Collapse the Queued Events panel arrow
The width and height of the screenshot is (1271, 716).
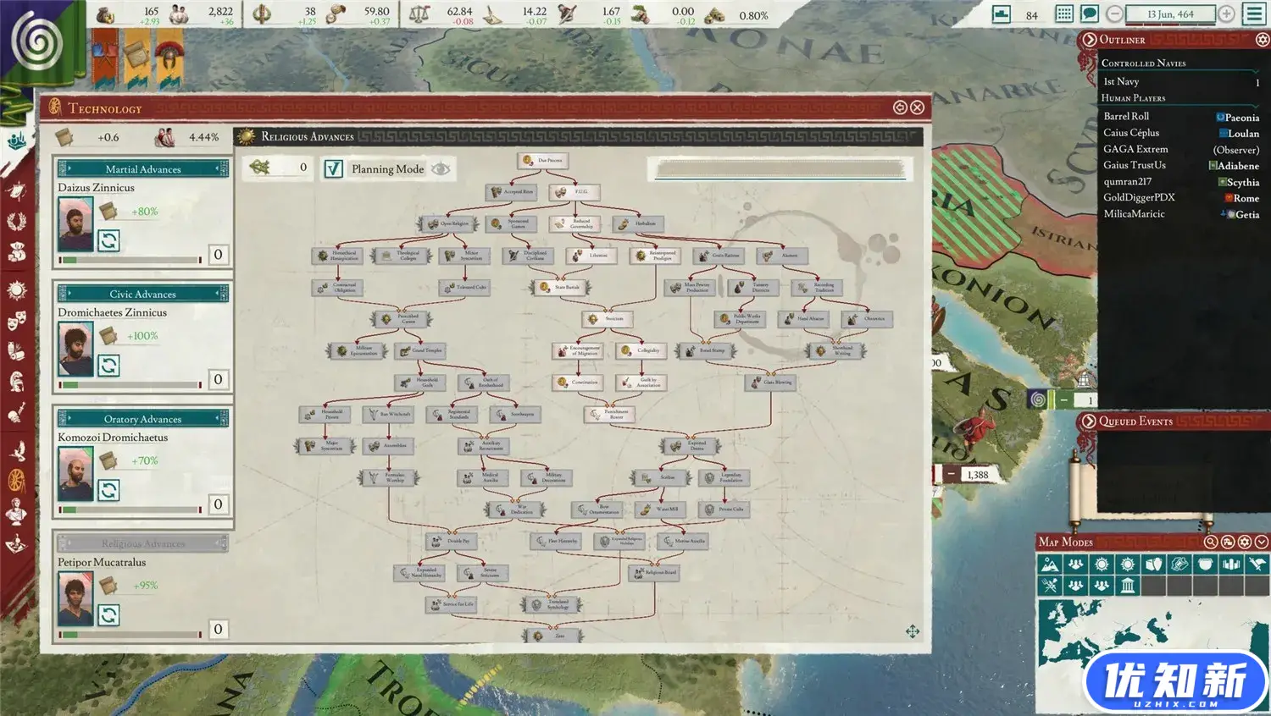coord(1090,421)
